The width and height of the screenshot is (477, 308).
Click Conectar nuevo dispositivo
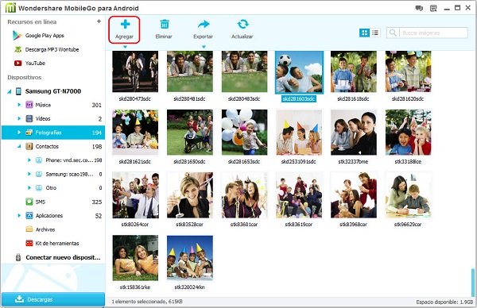pyautogui.click(x=63, y=257)
